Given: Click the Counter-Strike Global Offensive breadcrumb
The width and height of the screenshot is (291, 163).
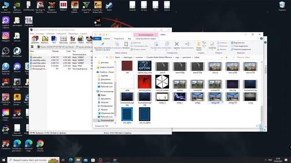Looking at the screenshot, I should [159, 58].
